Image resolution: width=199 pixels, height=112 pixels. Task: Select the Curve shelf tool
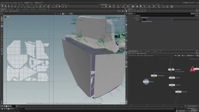coord(29,7)
